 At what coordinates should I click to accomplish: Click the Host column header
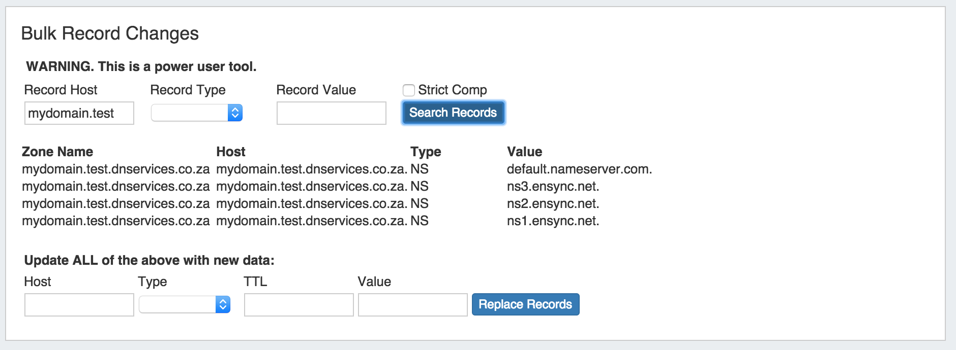point(231,152)
